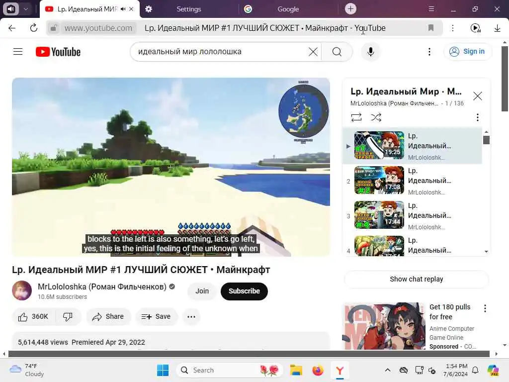Open the weather widget 74°F Cloudy

pyautogui.click(x=27, y=370)
